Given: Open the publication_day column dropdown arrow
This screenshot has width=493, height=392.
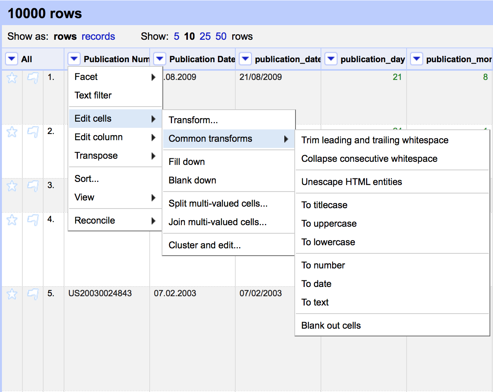Looking at the screenshot, I should pos(331,59).
